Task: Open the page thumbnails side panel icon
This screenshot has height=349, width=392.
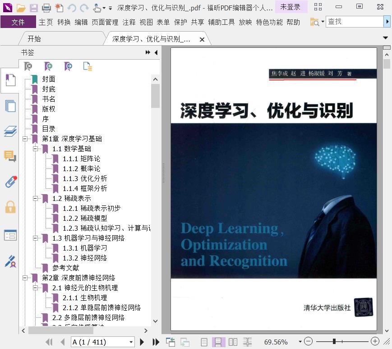Action: pyautogui.click(x=10, y=106)
